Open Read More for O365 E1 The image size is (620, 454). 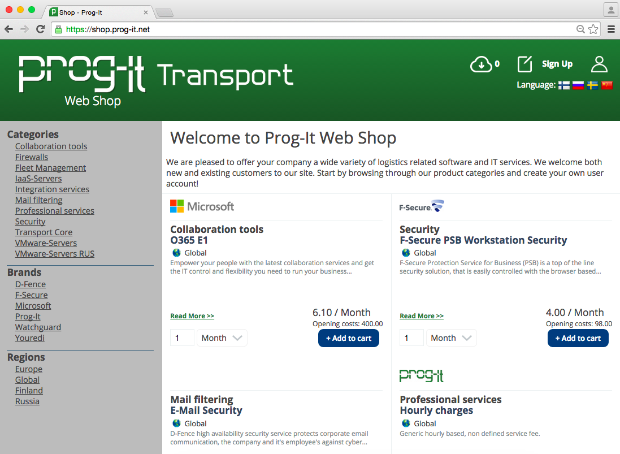pos(192,315)
